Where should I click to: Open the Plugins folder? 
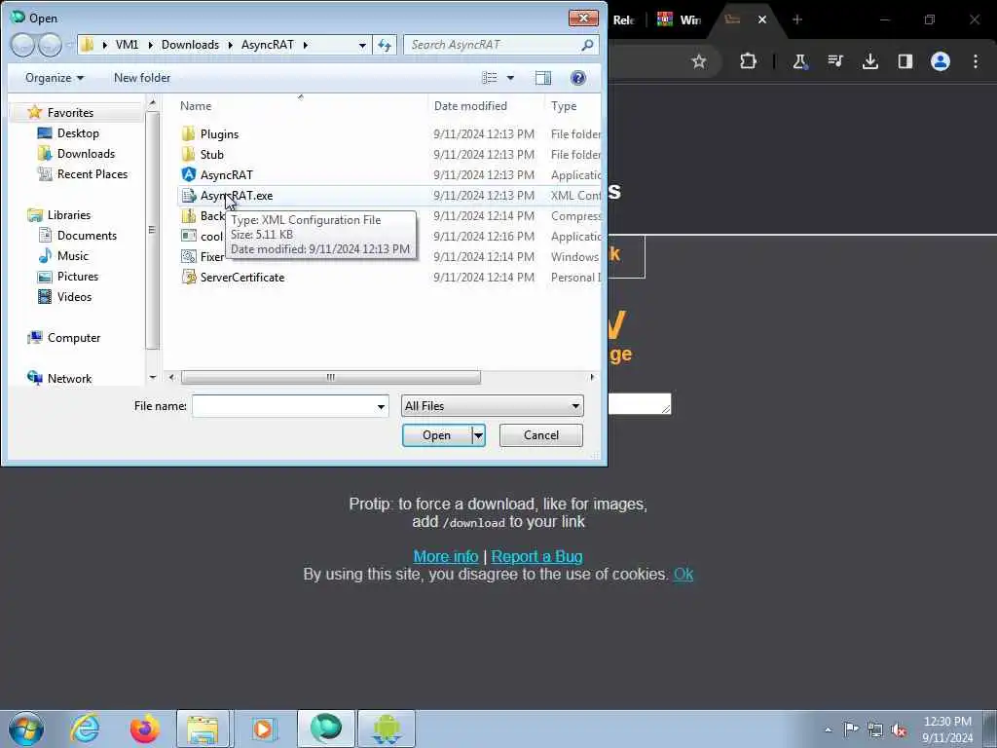(x=219, y=134)
